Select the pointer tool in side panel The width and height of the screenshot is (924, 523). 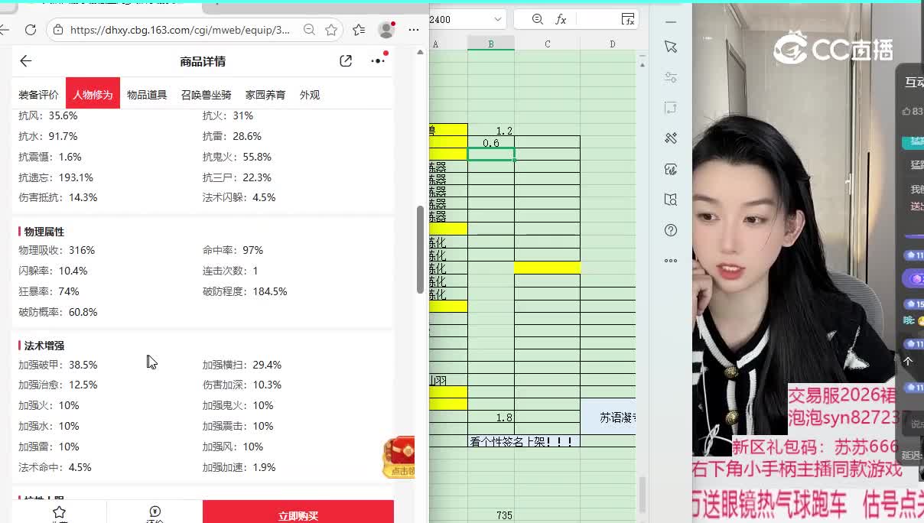[671, 47]
